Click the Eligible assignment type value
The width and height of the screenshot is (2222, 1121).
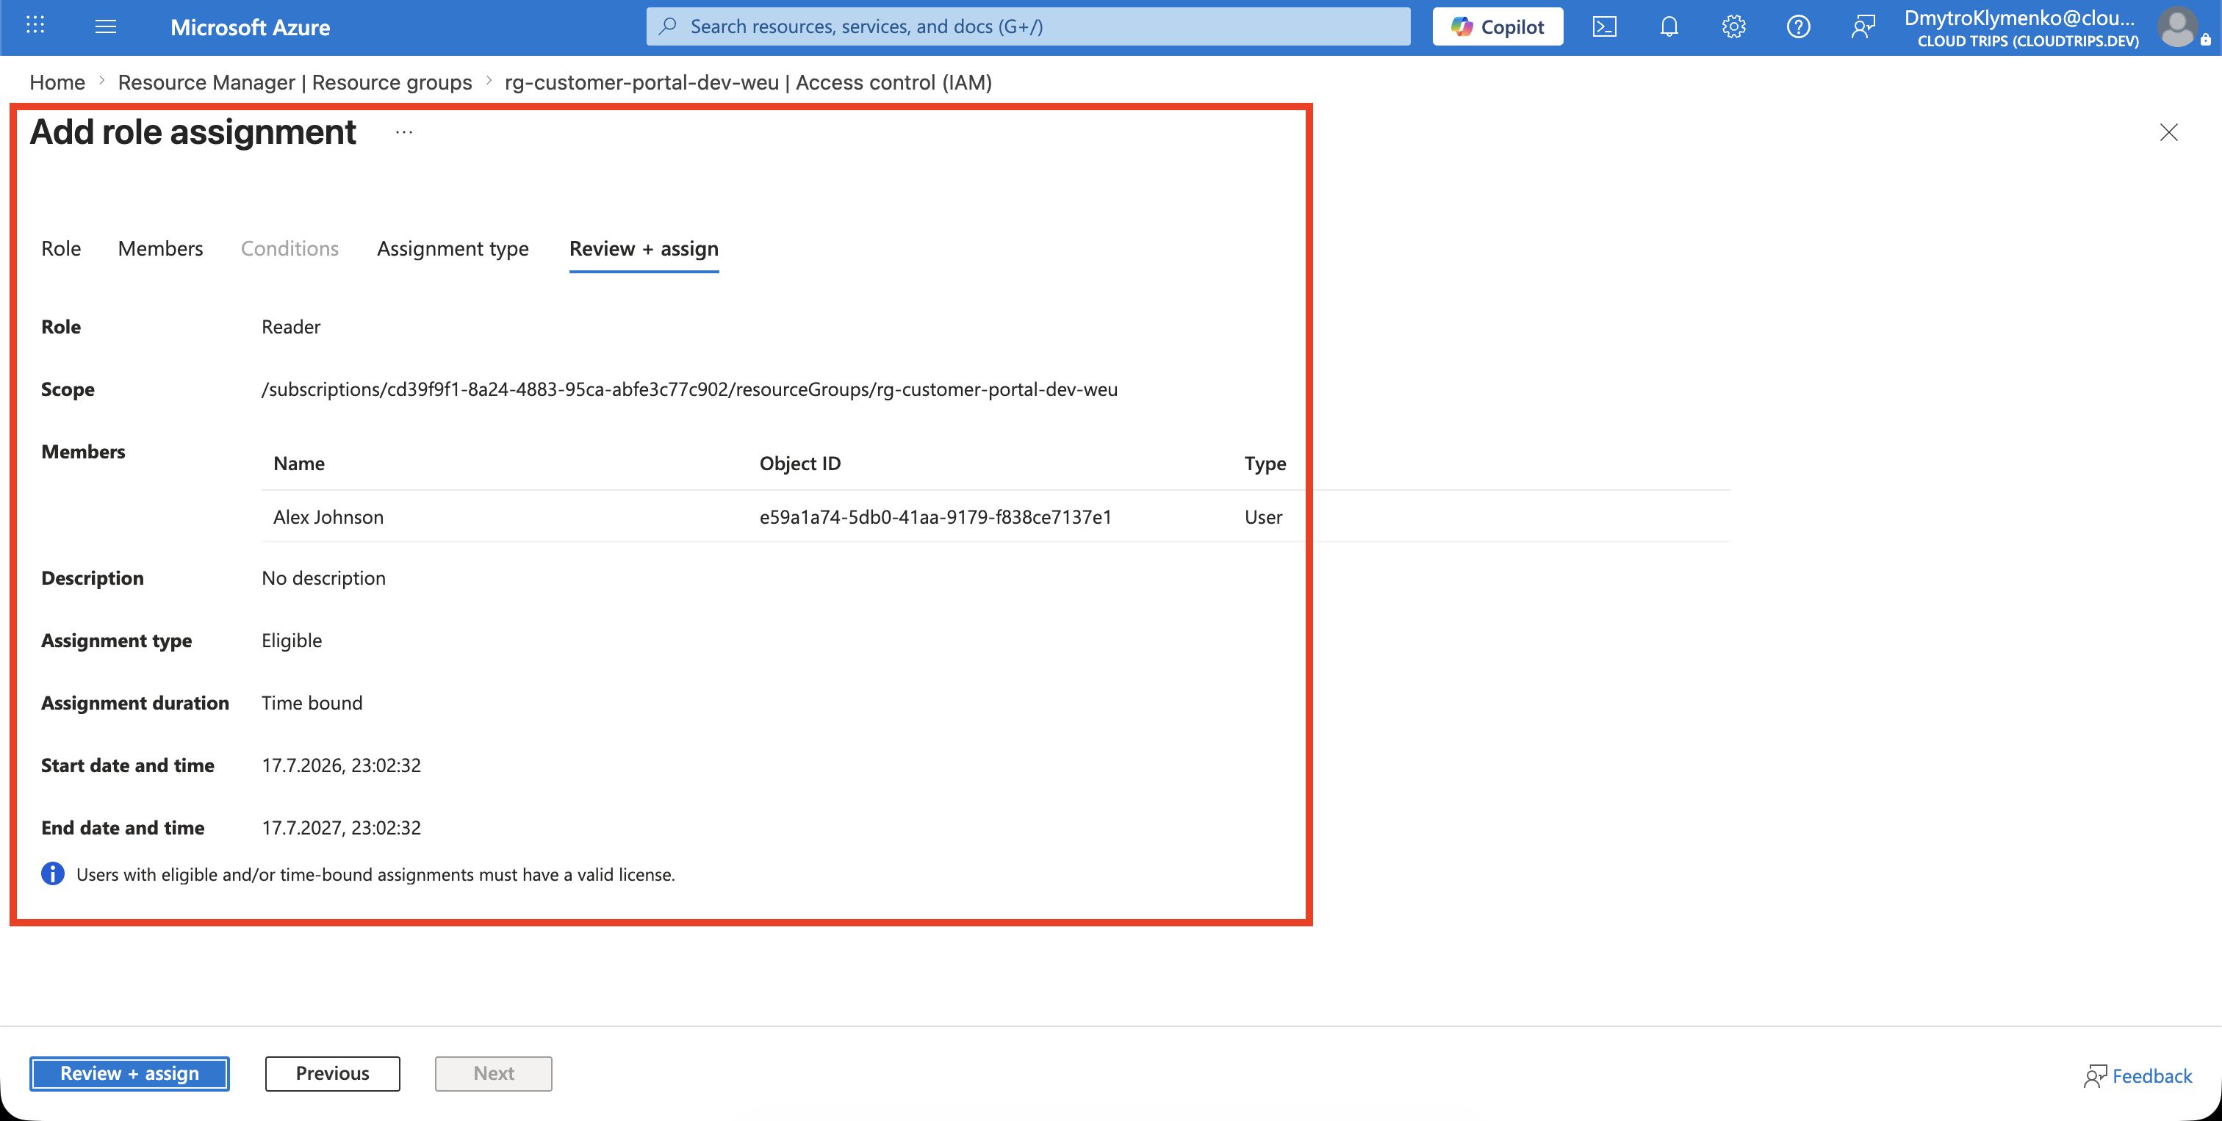[x=292, y=640]
